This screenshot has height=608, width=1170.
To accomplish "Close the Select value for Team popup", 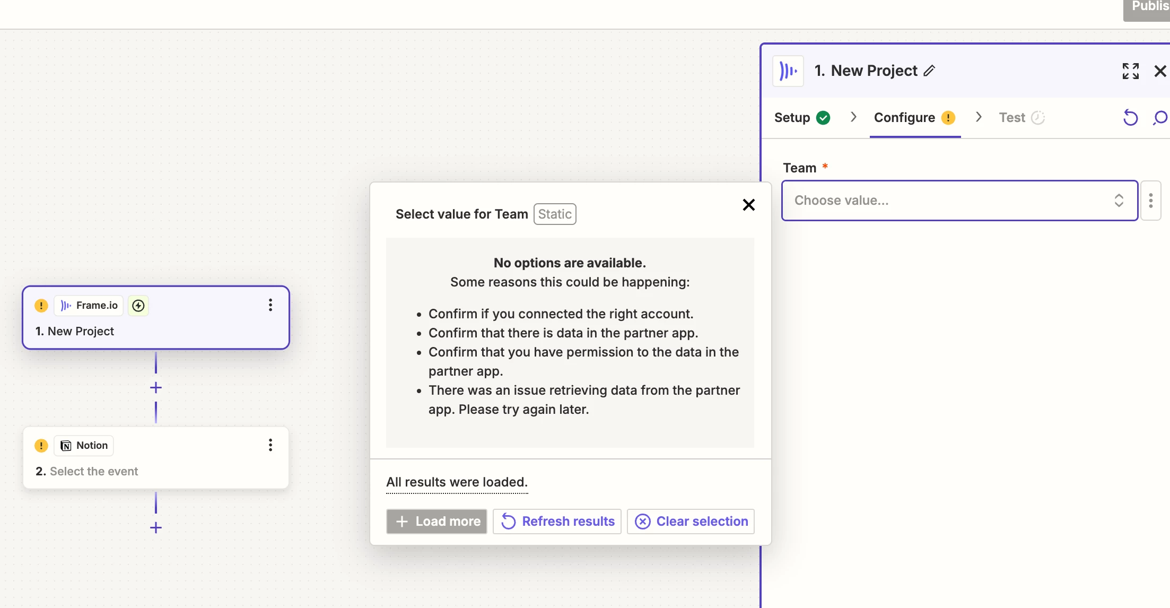I will [748, 205].
